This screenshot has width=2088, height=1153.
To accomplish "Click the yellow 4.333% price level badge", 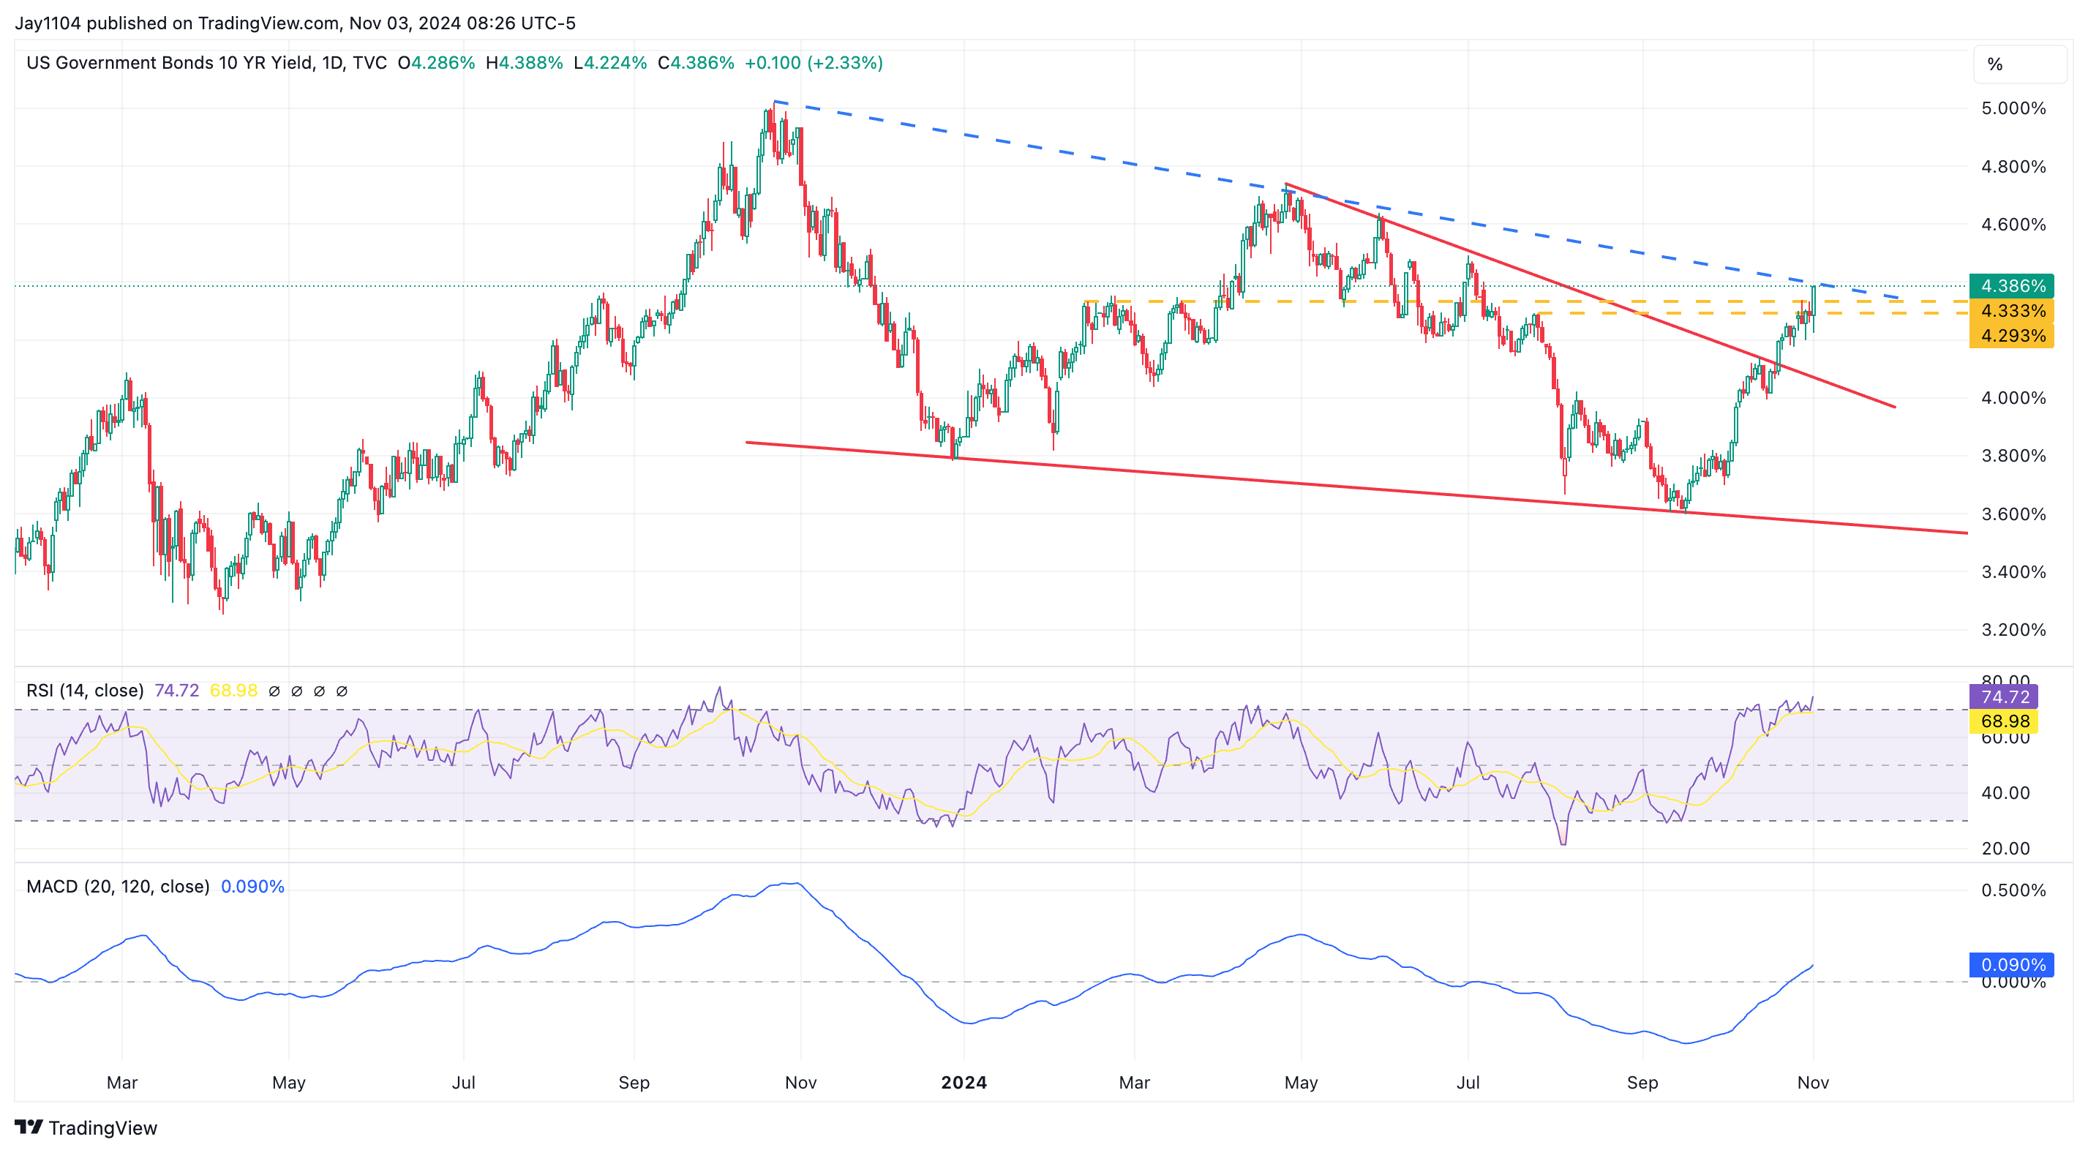I will [2012, 310].
